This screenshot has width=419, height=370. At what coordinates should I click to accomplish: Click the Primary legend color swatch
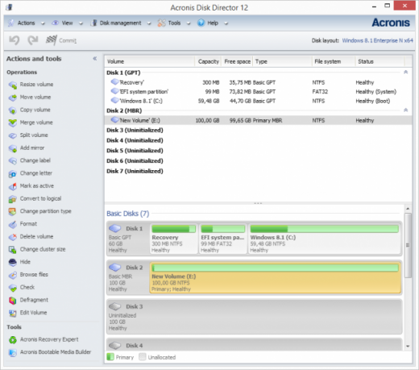pyautogui.click(x=110, y=357)
